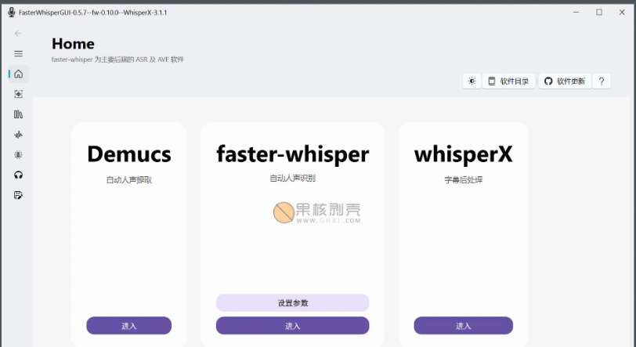636x347 pixels.
Task: Maximize the FasterWhisperGUI window
Action: [x=599, y=13]
